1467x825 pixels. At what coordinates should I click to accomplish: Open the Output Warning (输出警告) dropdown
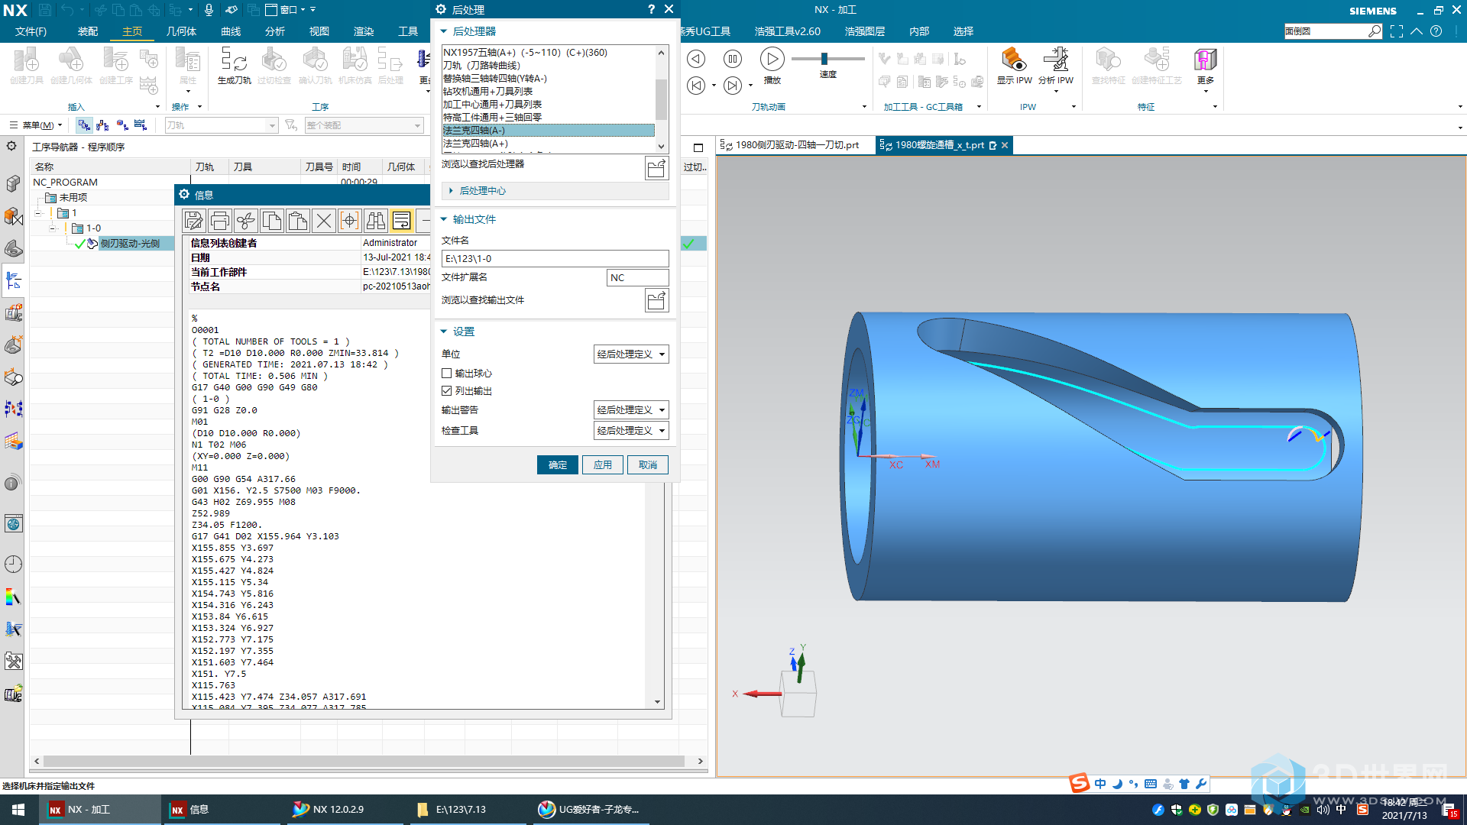pyautogui.click(x=631, y=409)
